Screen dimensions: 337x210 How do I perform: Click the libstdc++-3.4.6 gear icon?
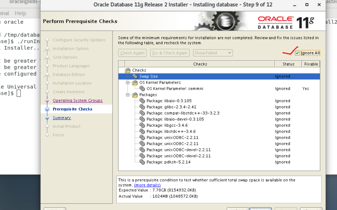pos(142,131)
